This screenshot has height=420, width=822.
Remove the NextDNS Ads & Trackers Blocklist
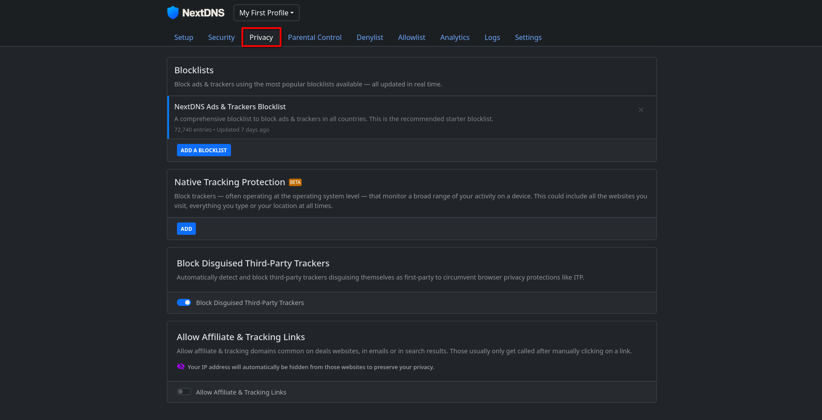(x=641, y=110)
